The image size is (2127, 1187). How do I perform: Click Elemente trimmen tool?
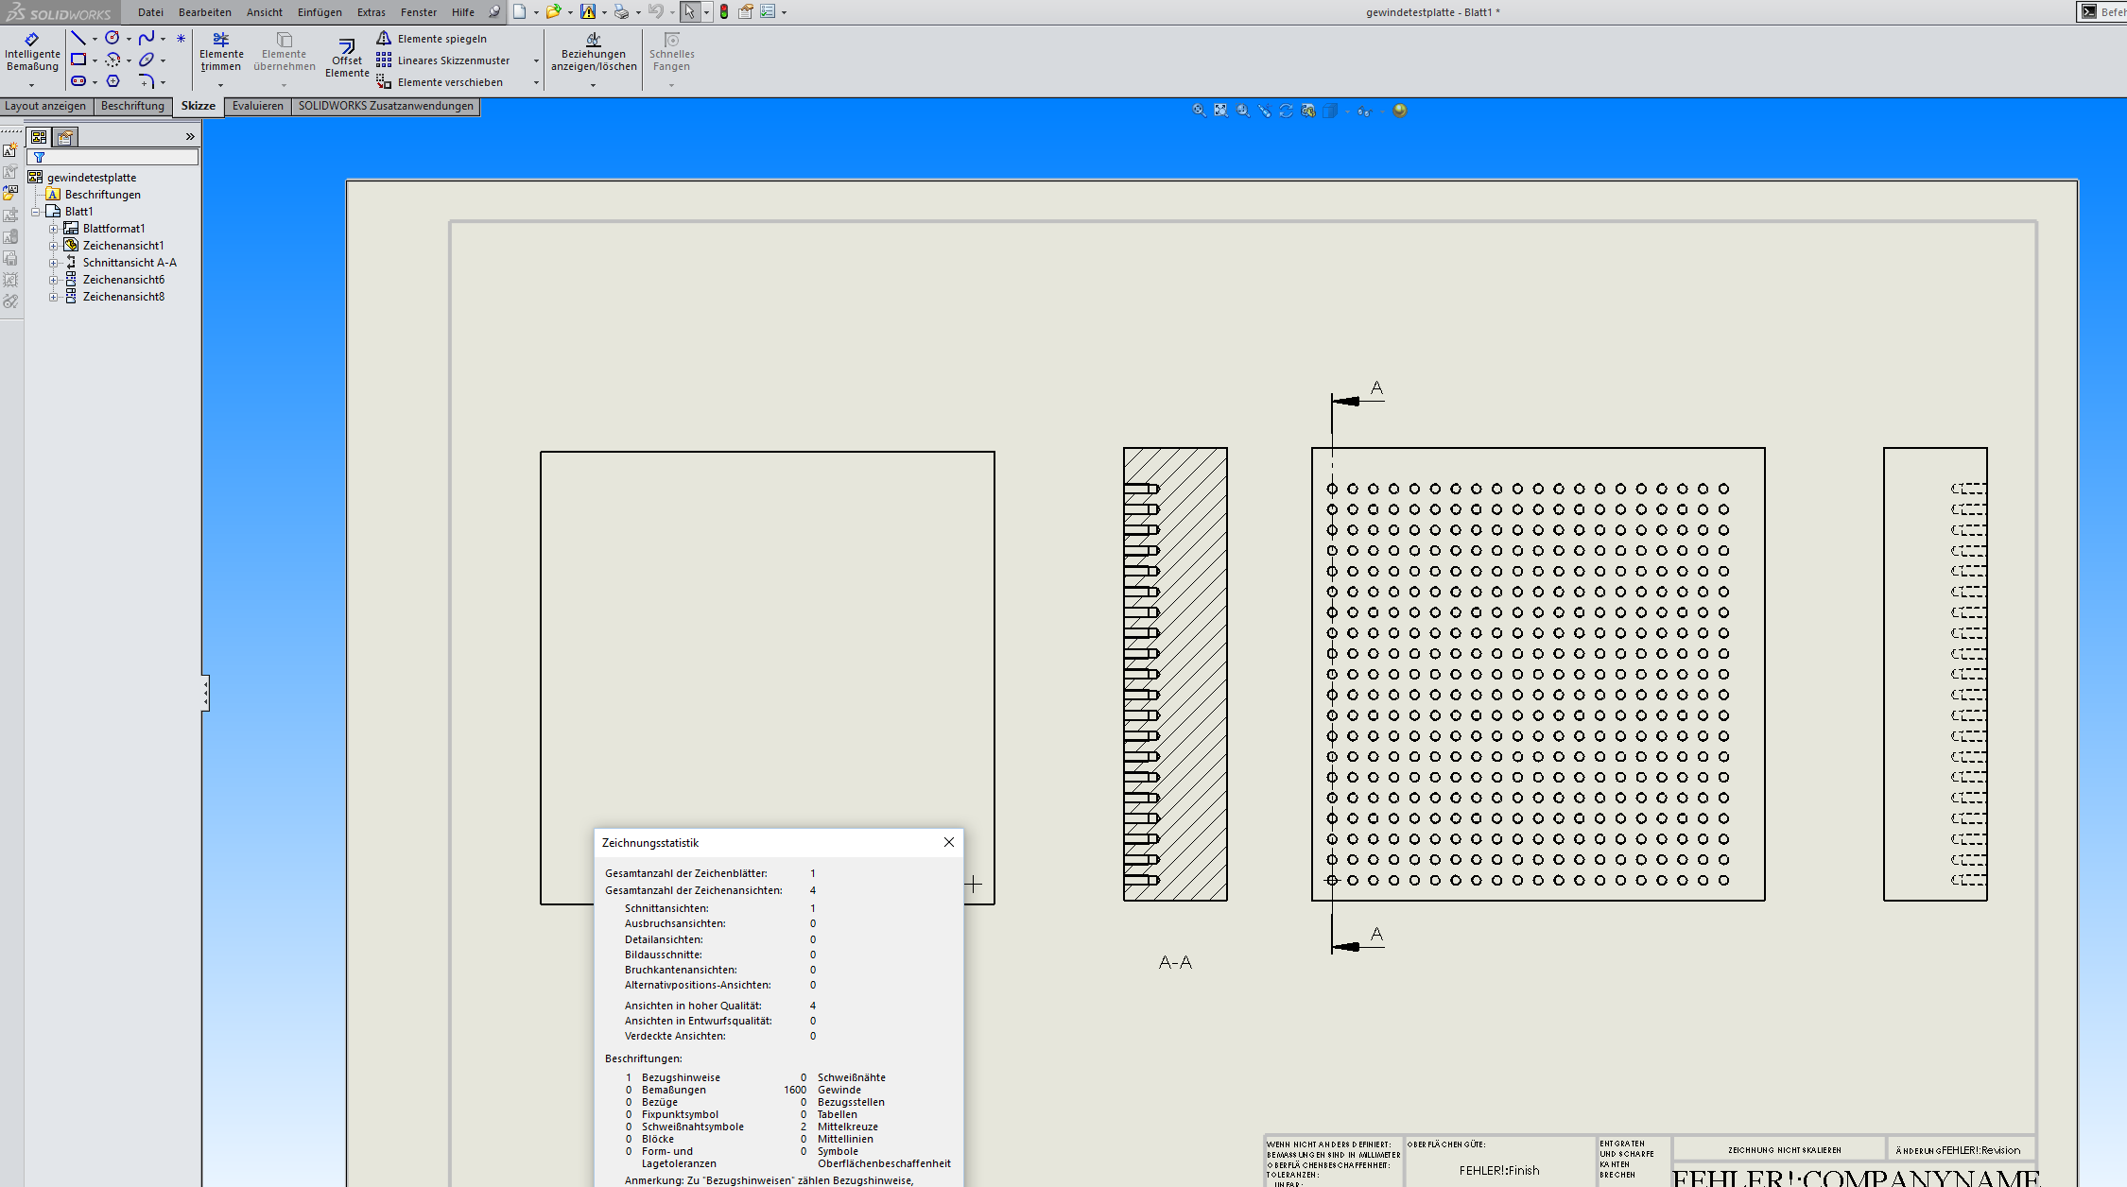(221, 52)
